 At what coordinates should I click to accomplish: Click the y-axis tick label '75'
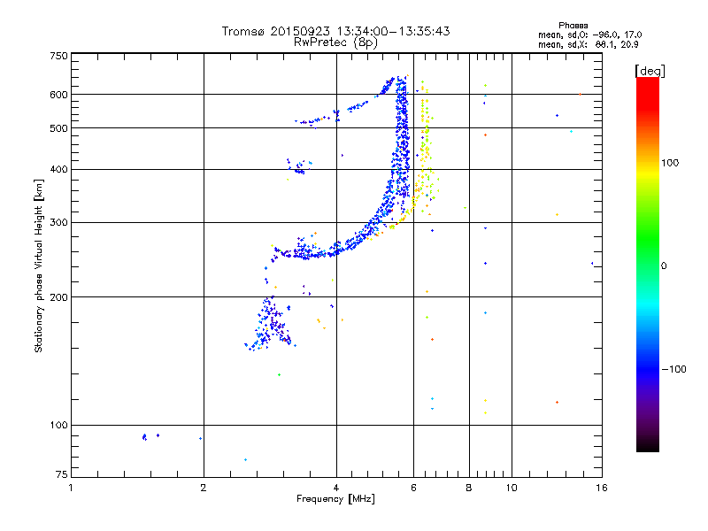coord(62,474)
